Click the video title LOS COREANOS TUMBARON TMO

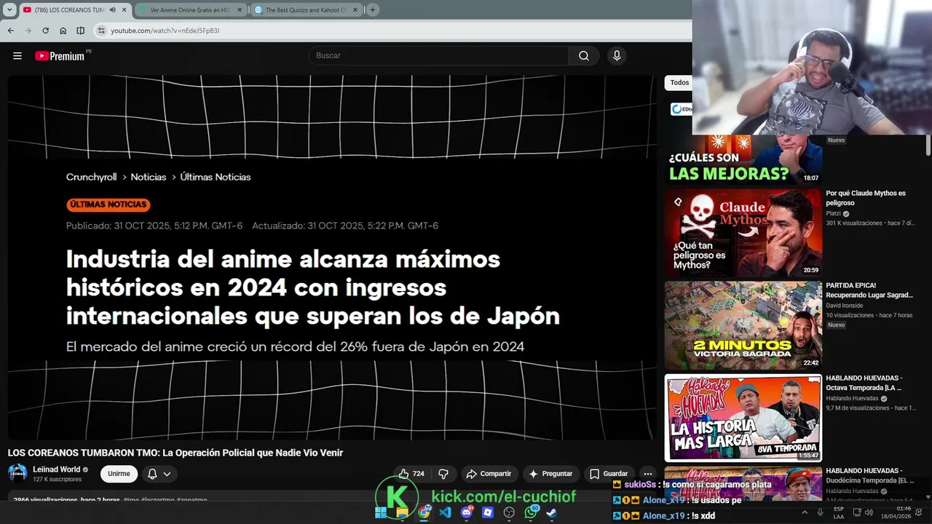pos(175,453)
